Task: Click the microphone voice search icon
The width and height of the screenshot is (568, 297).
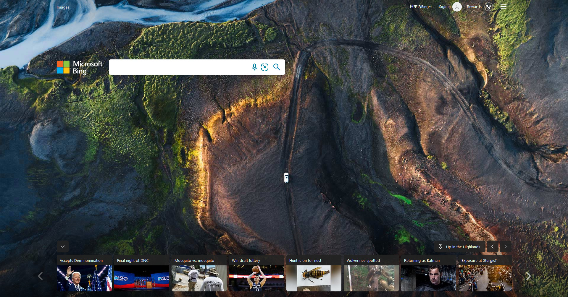Action: point(254,67)
